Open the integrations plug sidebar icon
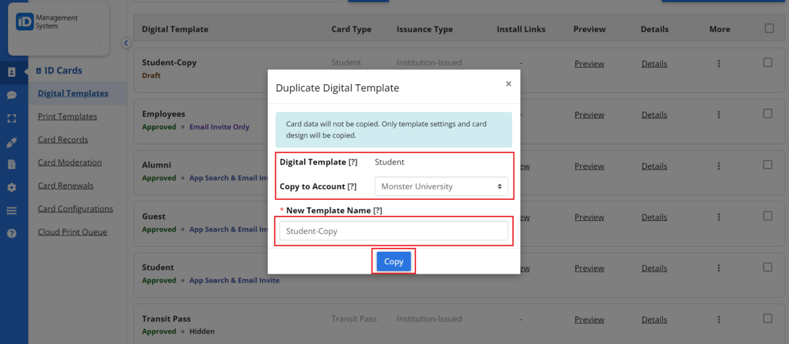789x344 pixels. coord(12,141)
